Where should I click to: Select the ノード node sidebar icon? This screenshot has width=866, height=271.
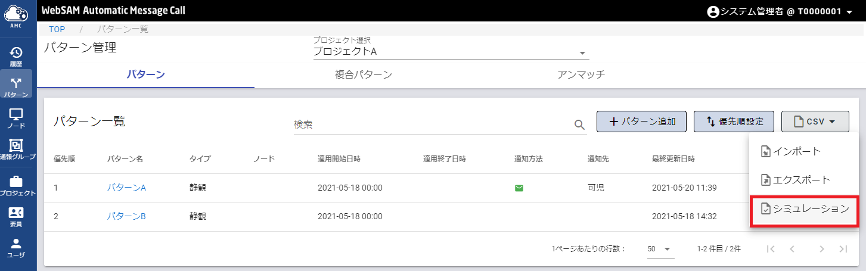pyautogui.click(x=16, y=117)
